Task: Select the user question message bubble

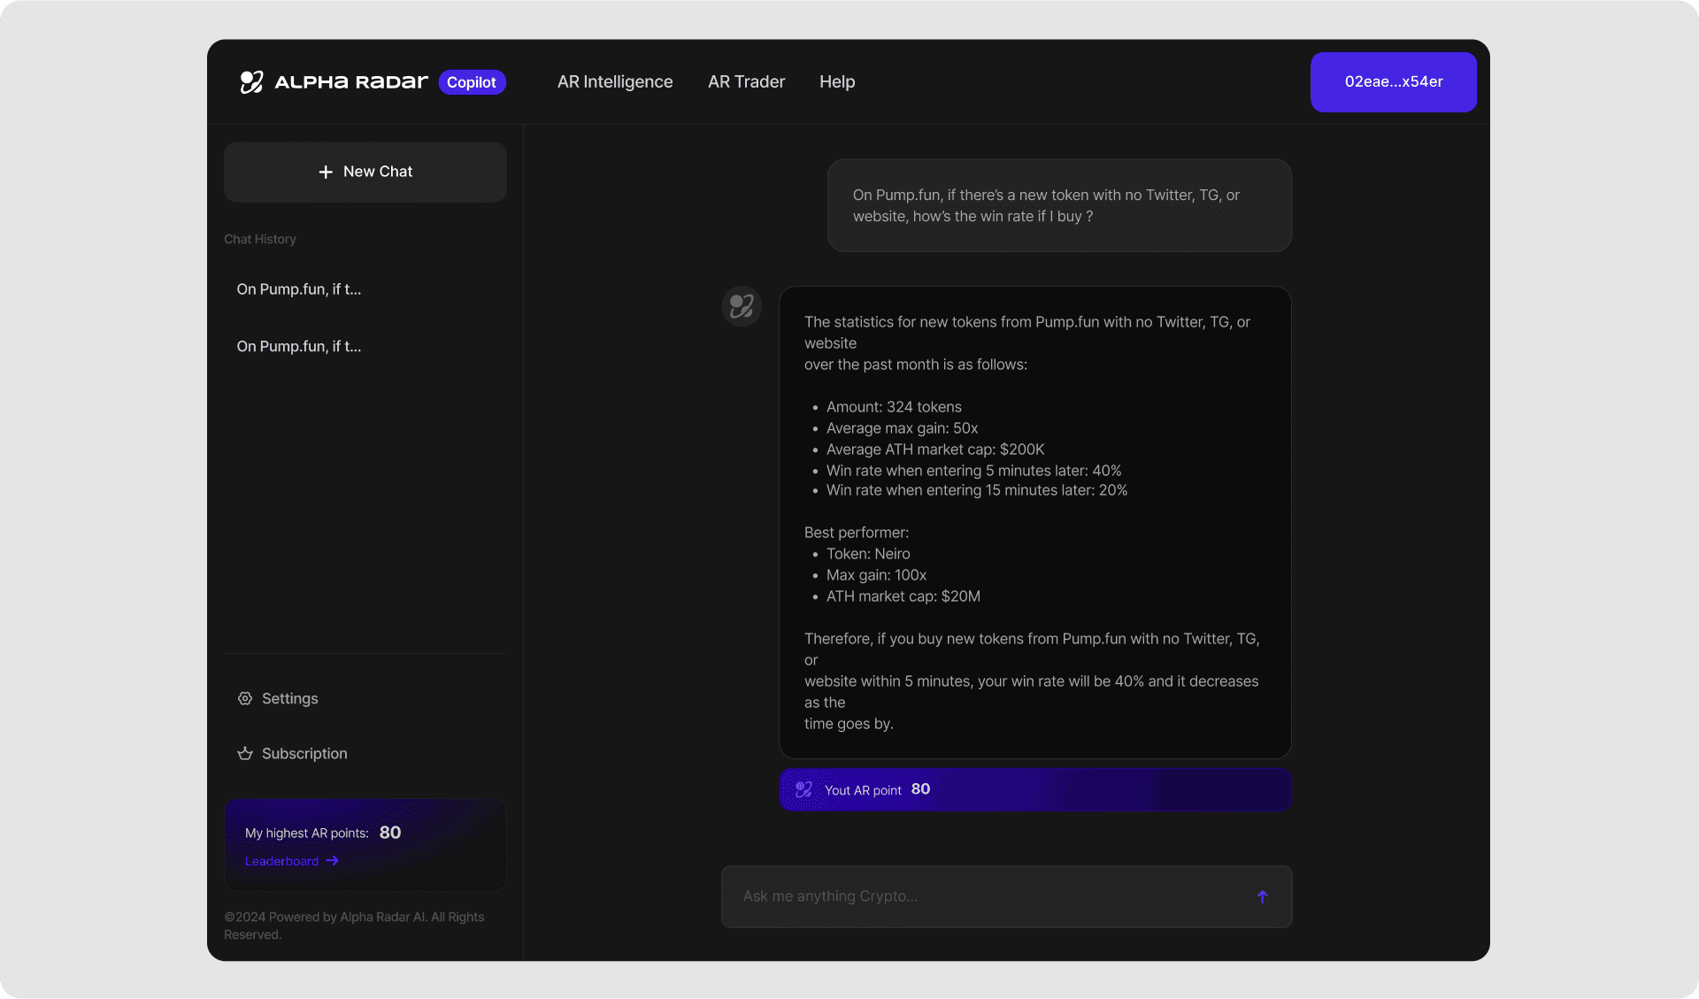Action: 1059,205
